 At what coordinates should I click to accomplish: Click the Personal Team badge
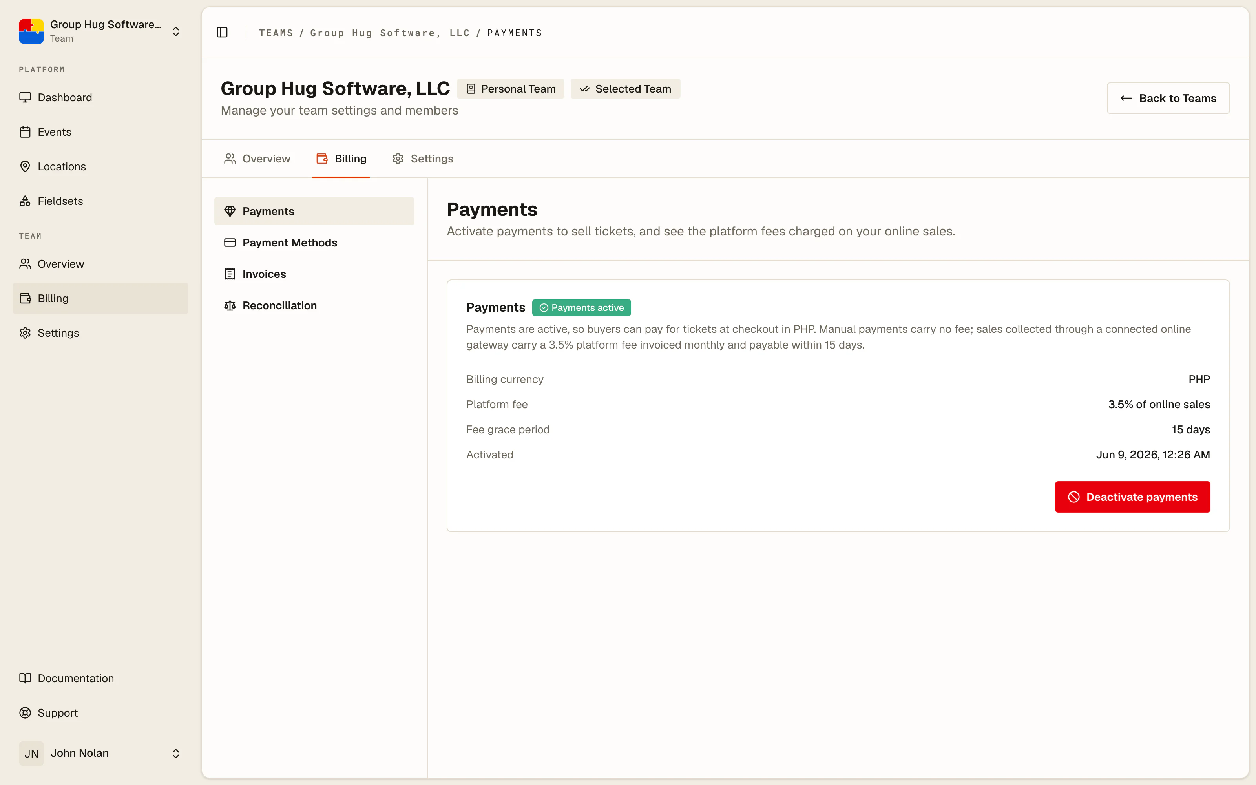(x=510, y=89)
